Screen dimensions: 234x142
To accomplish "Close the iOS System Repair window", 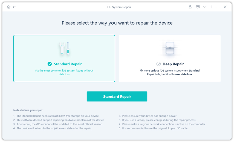I will (x=225, y=7).
